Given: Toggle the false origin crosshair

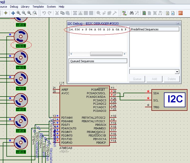Looking at the screenshot, I should (x=6, y=13).
